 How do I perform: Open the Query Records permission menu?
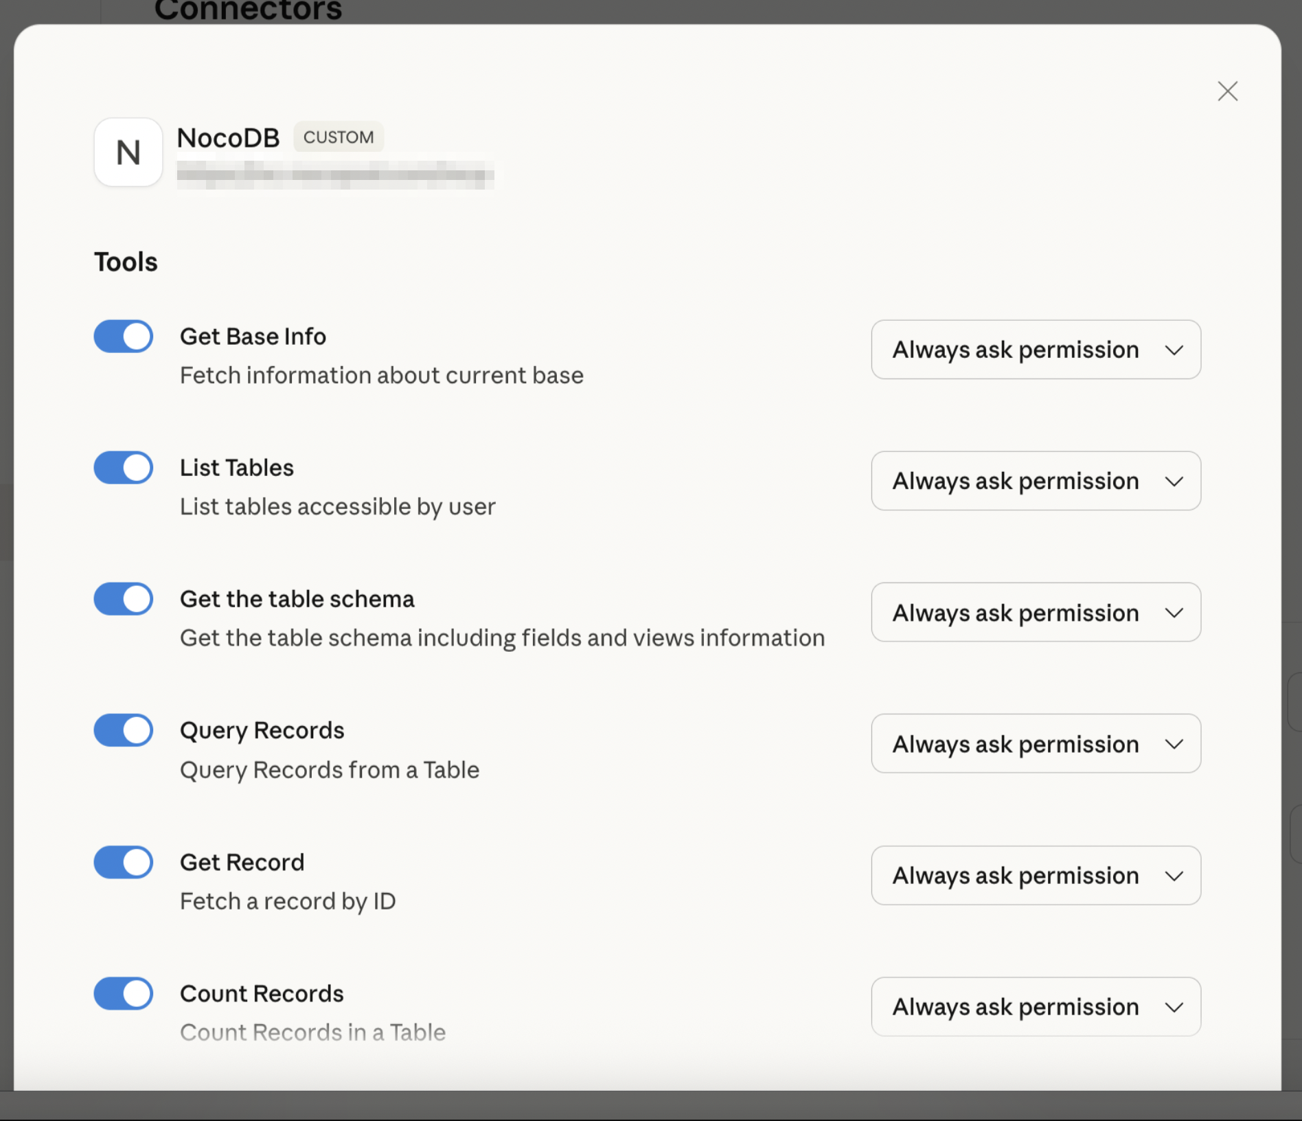click(1036, 744)
